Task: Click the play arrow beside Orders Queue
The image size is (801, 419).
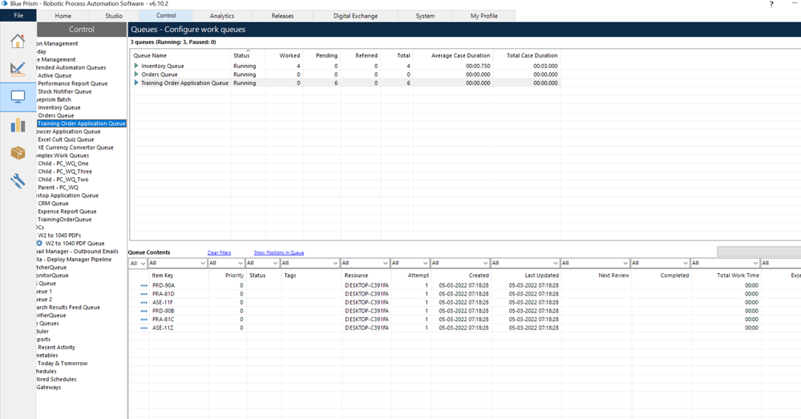Action: [136, 75]
